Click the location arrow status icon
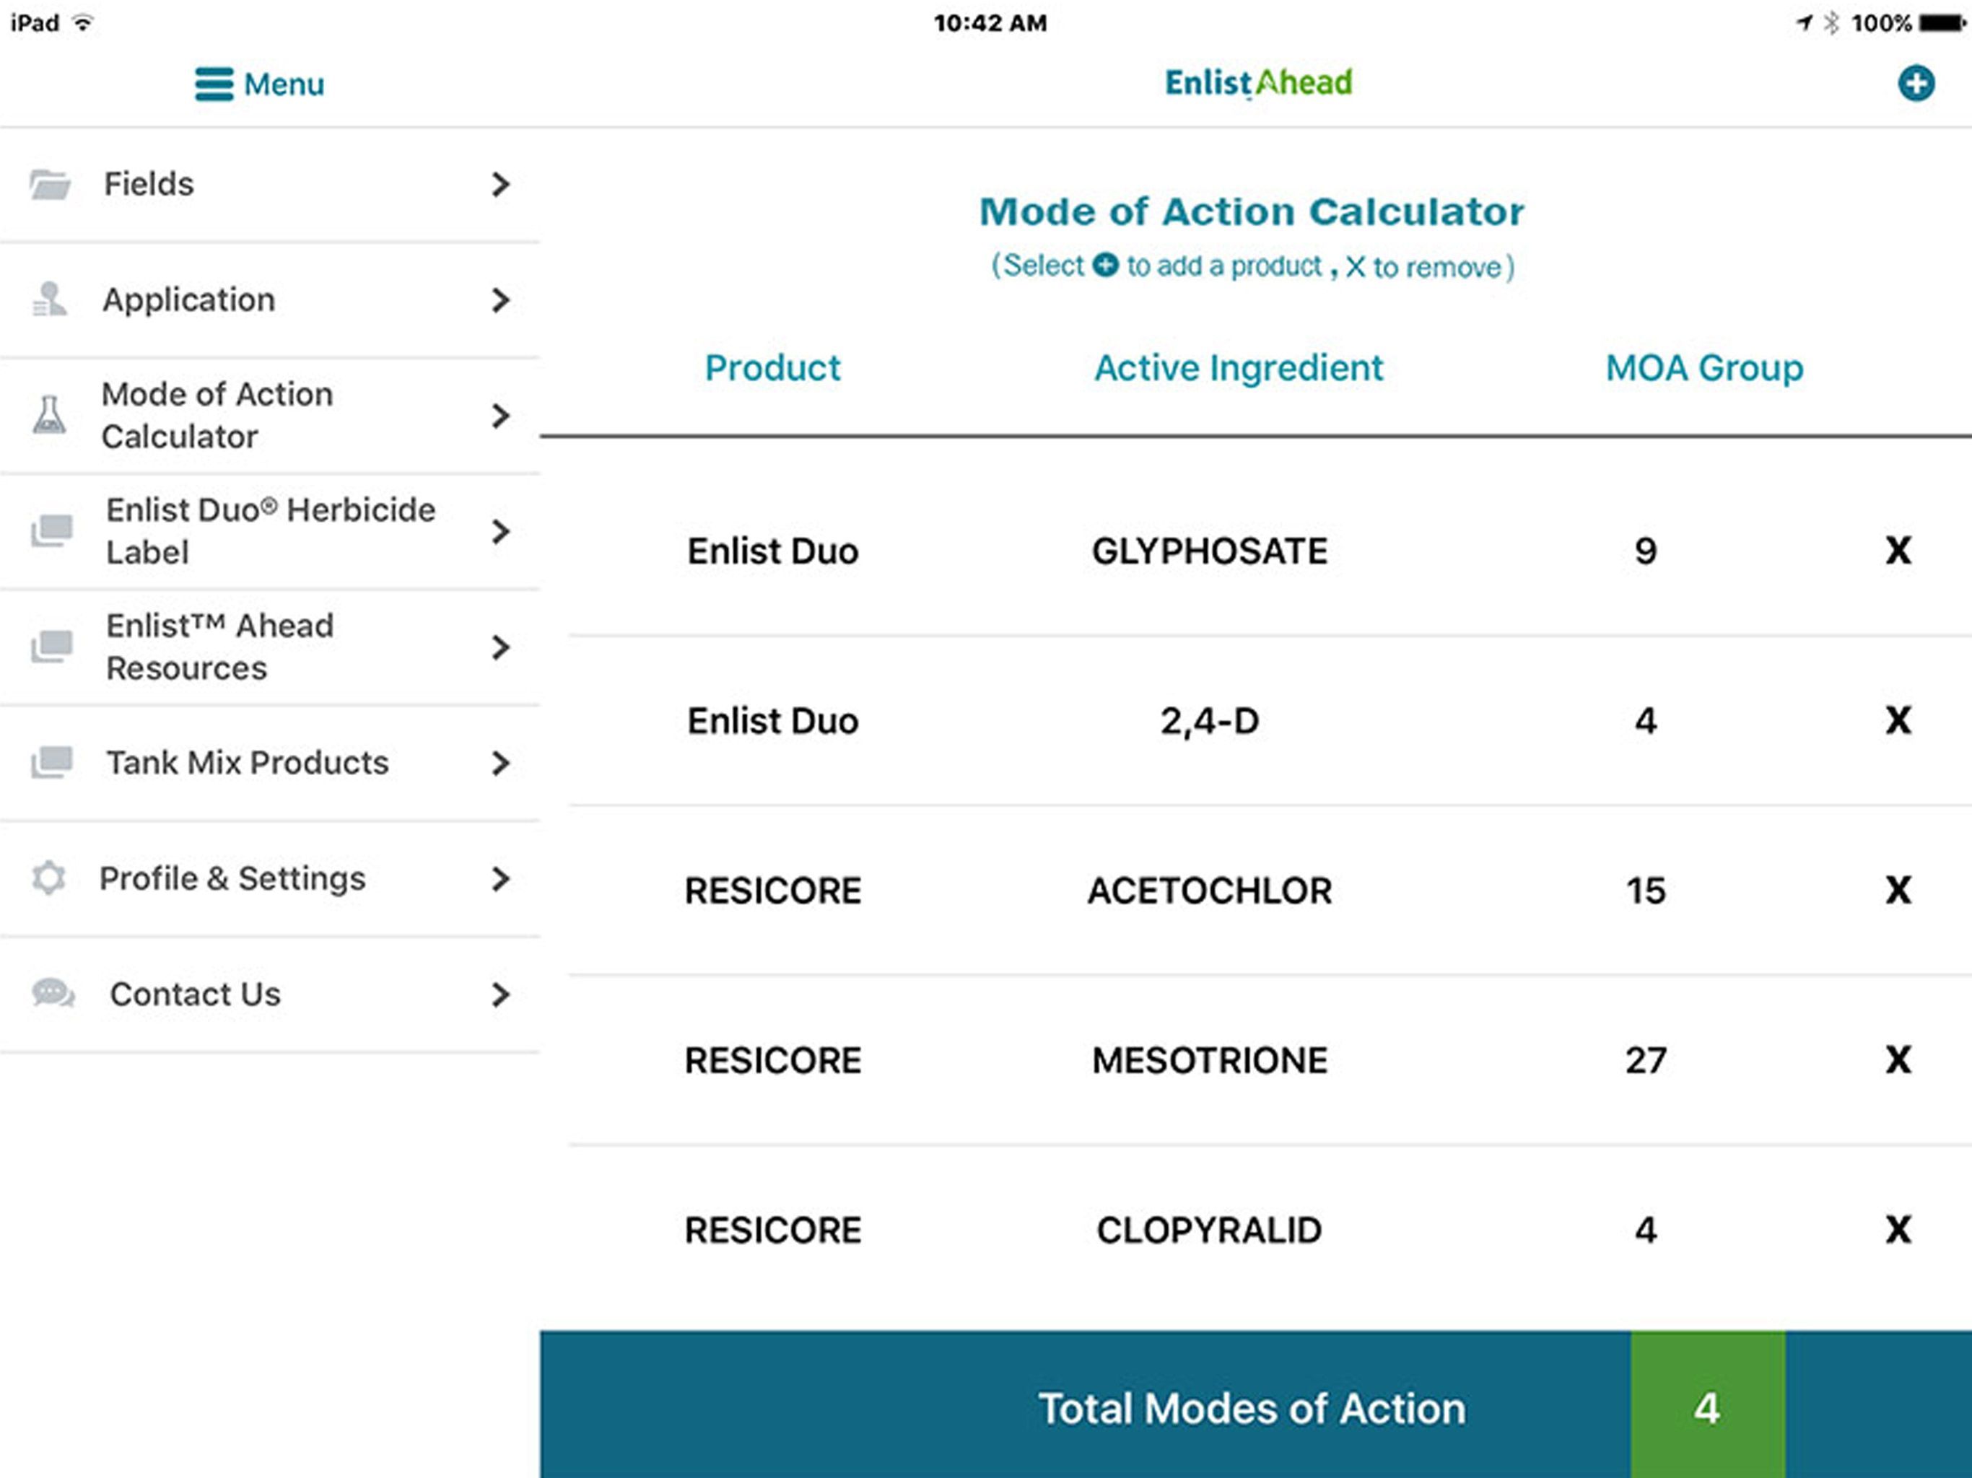Screen dimensions: 1972x1478 [x=1805, y=23]
